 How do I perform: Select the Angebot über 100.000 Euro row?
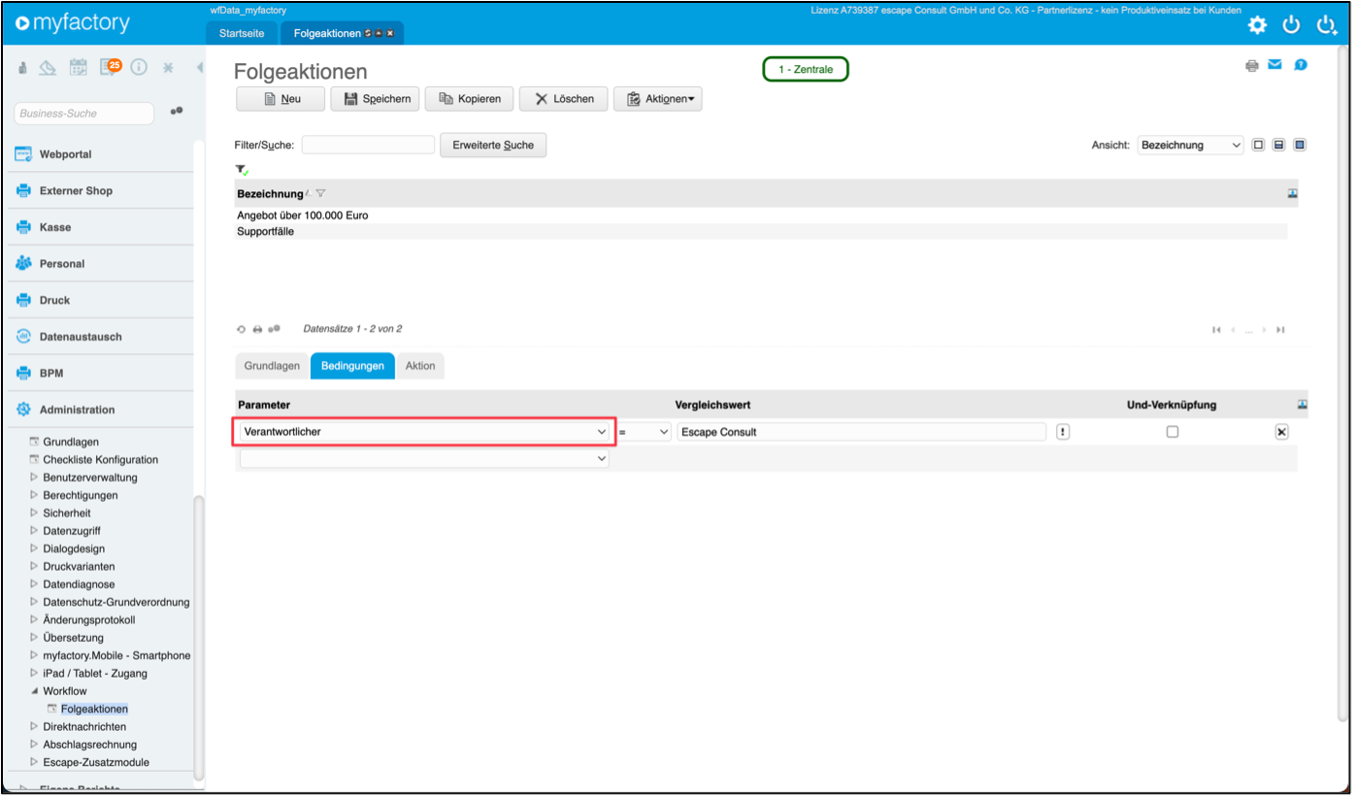click(762, 216)
